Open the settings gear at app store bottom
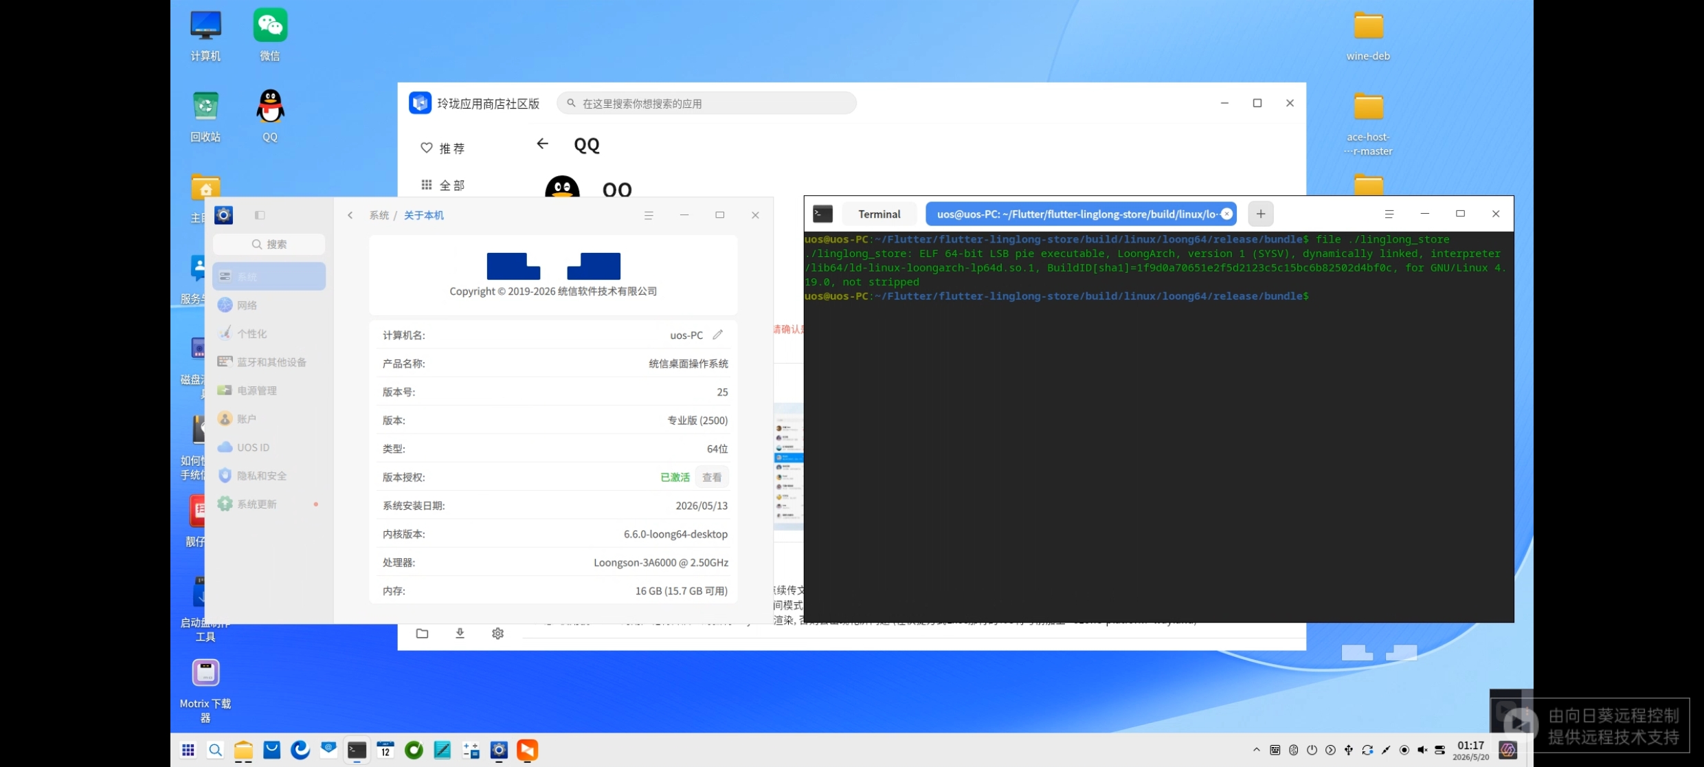The image size is (1704, 767). coord(497,634)
